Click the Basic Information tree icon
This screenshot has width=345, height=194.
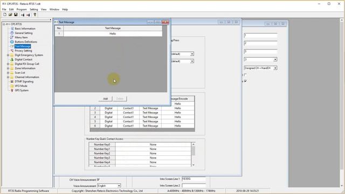point(12,29)
